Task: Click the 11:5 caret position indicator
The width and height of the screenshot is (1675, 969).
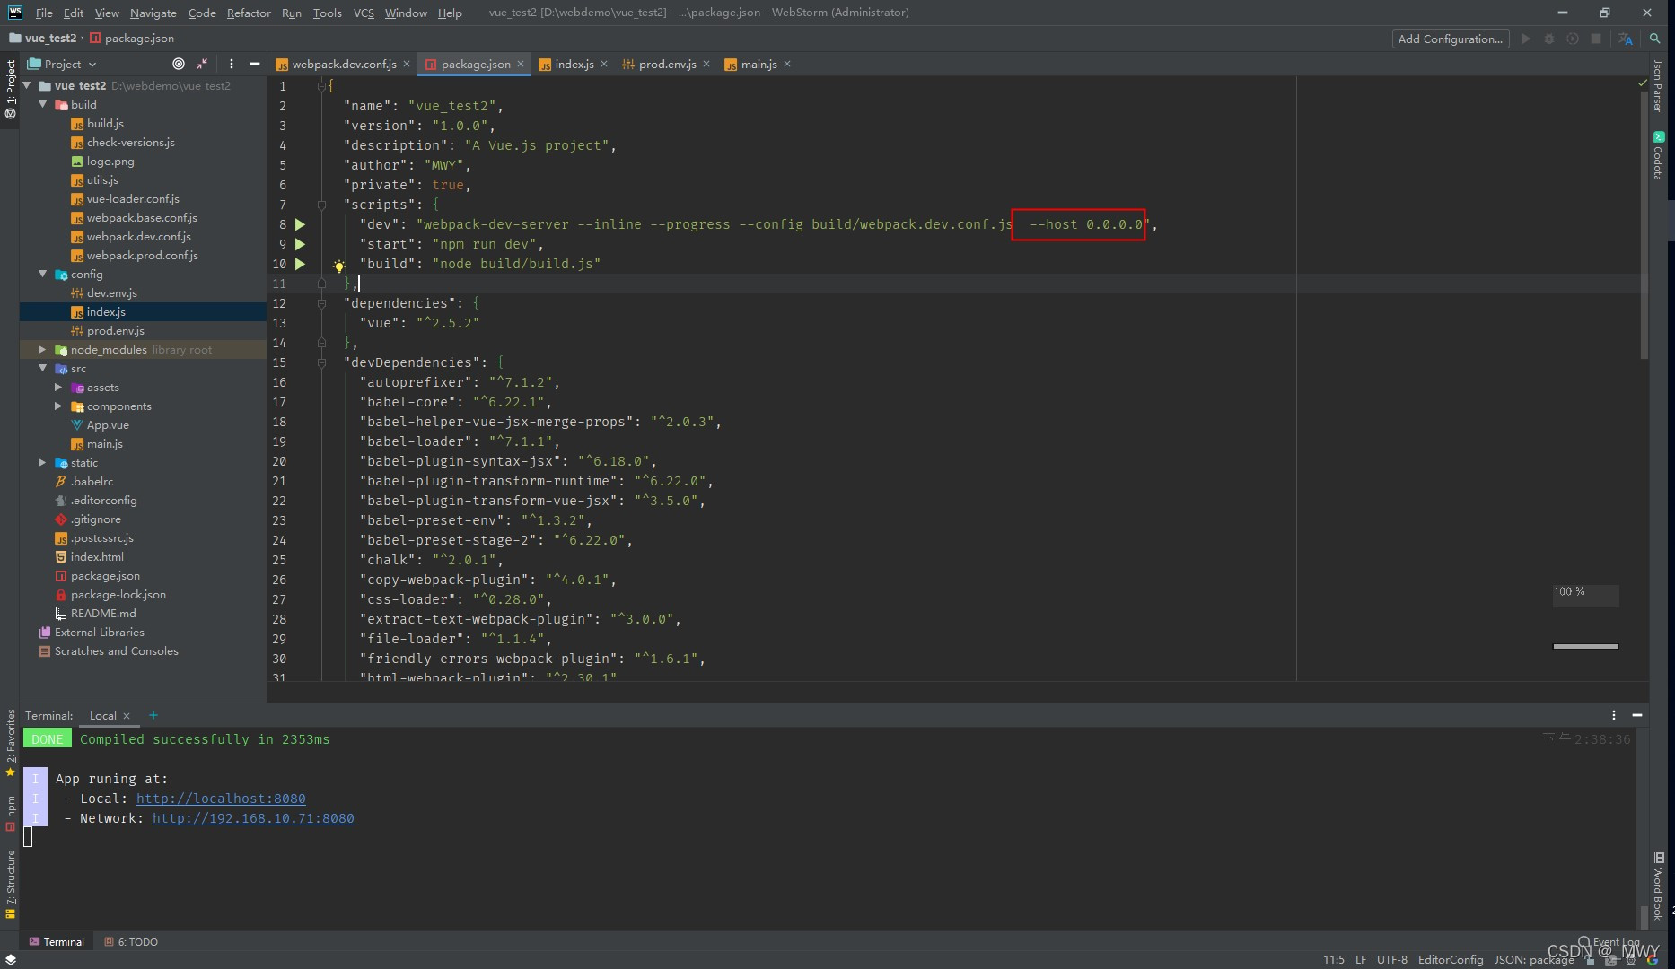Action: [1334, 959]
